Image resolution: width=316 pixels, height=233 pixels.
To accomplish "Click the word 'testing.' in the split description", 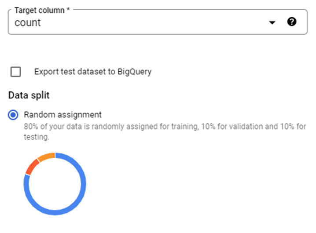I will (x=37, y=137).
